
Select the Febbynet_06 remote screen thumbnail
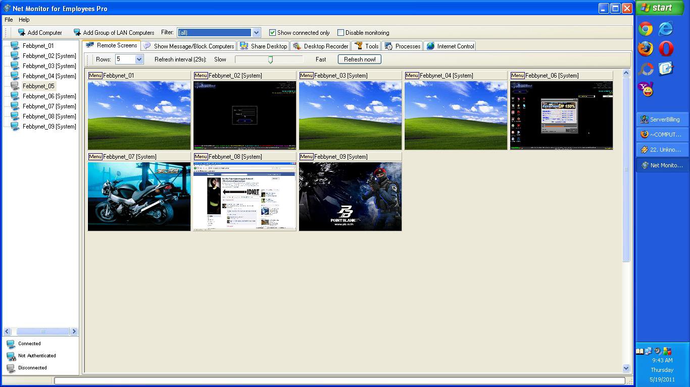point(561,115)
